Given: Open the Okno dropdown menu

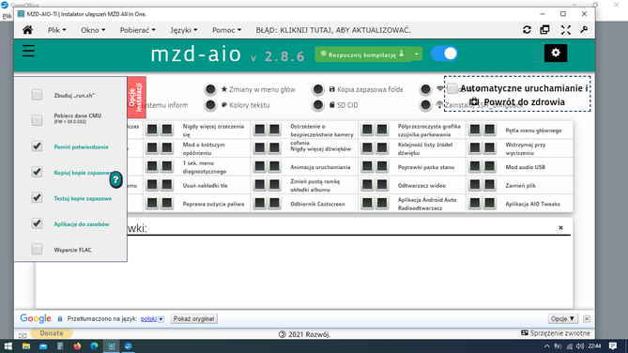Looking at the screenshot, I should click(93, 30).
